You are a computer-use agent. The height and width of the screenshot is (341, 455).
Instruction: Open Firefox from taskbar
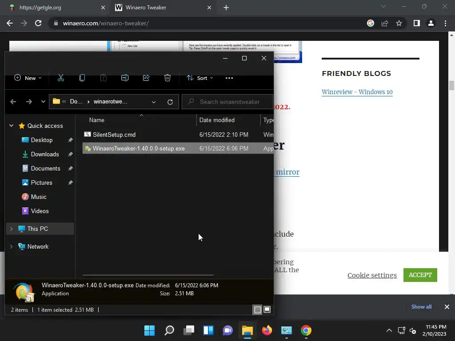coord(267,330)
